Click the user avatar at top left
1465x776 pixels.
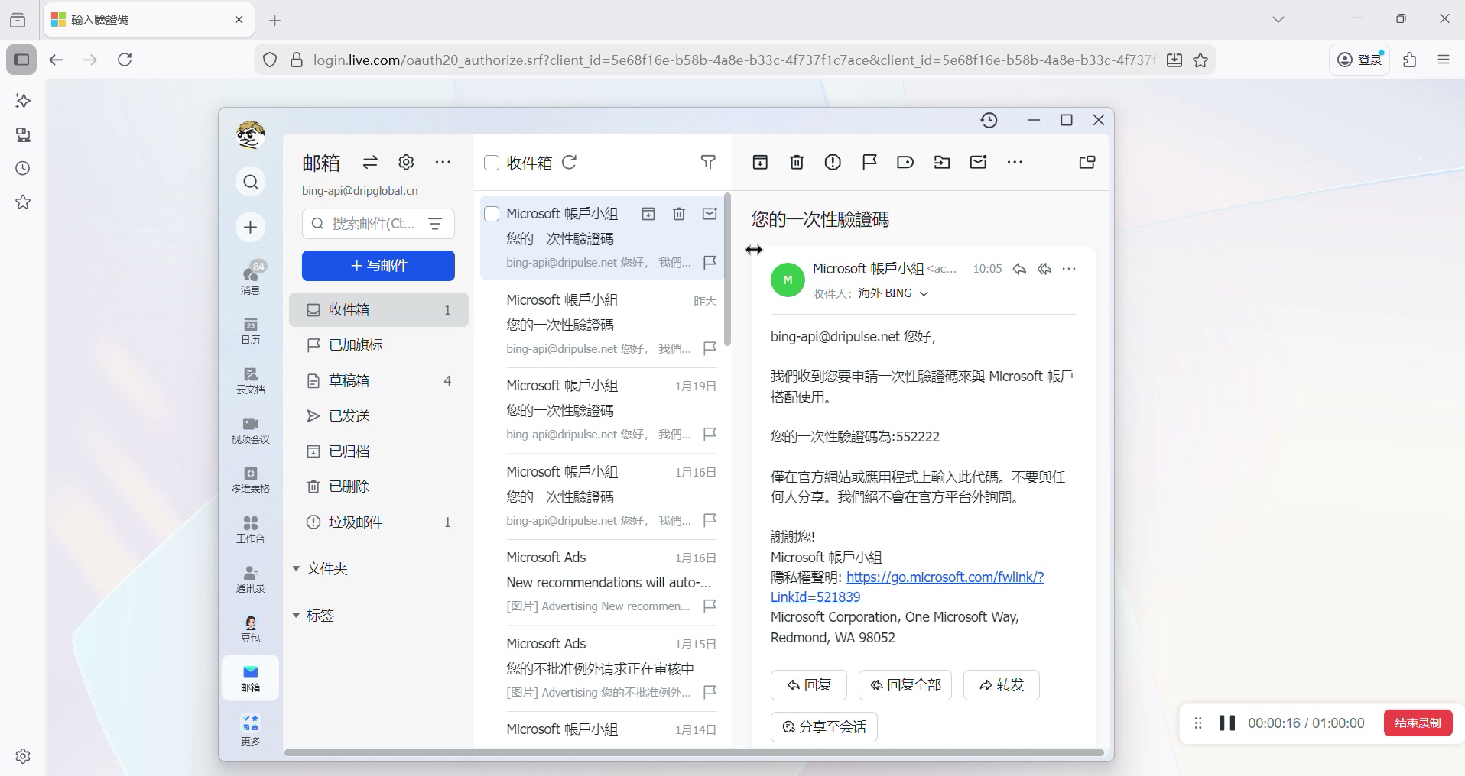tap(251, 134)
